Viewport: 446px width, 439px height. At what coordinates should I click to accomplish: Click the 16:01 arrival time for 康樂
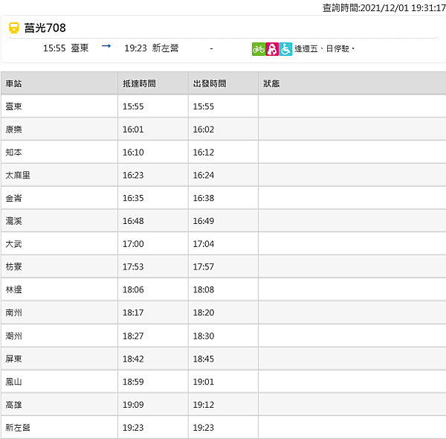[133, 129]
